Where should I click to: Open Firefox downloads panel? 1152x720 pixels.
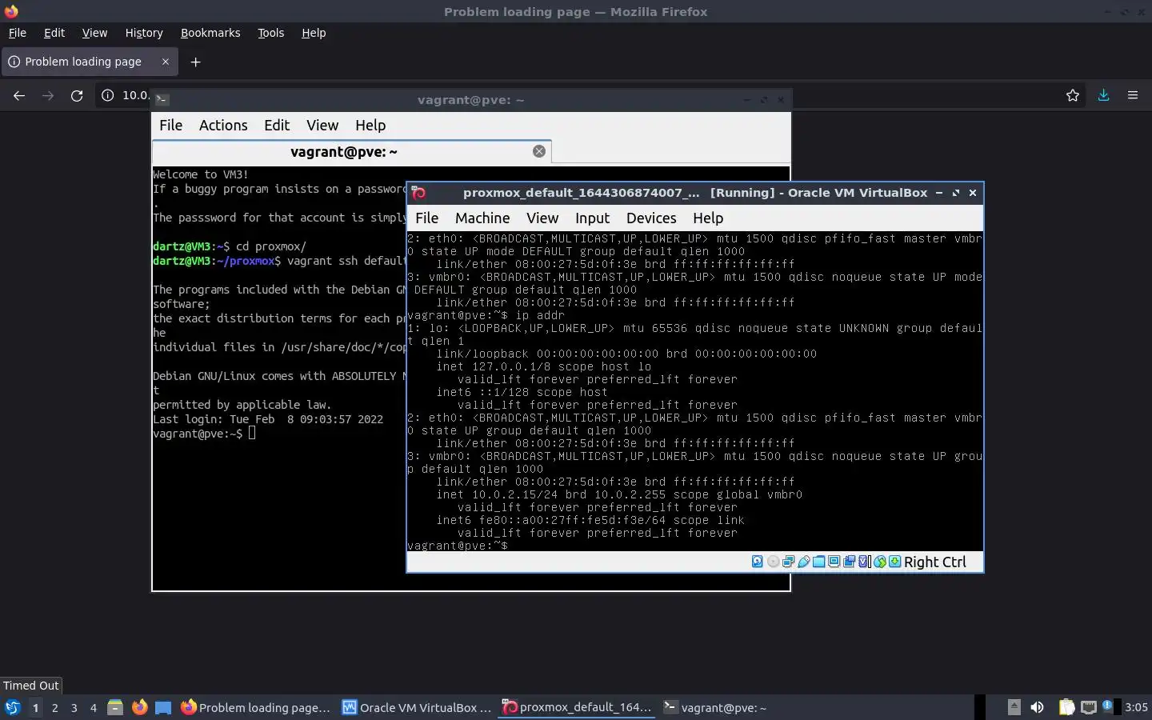tap(1103, 95)
